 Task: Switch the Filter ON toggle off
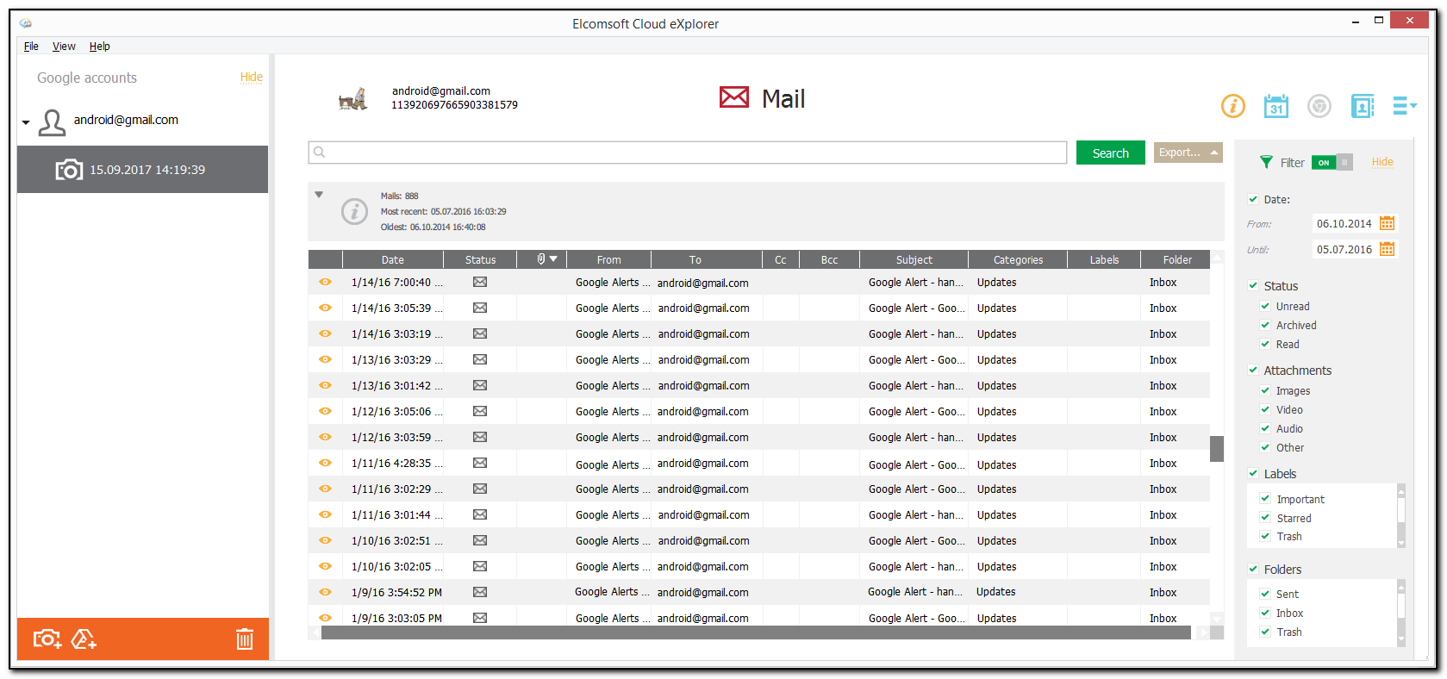1332,162
